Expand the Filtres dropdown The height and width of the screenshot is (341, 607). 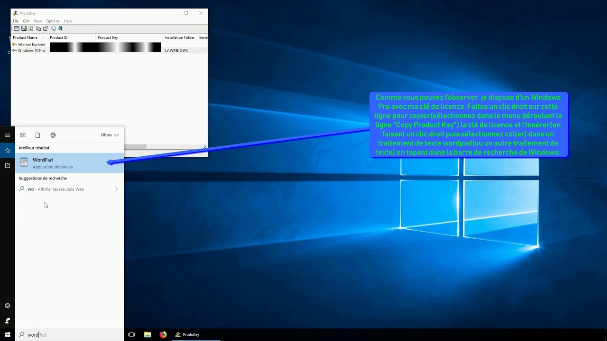click(x=110, y=135)
